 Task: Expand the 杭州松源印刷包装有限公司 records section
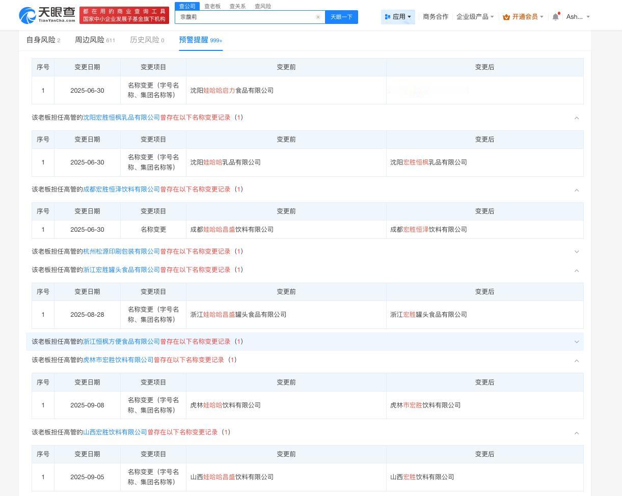click(x=577, y=252)
